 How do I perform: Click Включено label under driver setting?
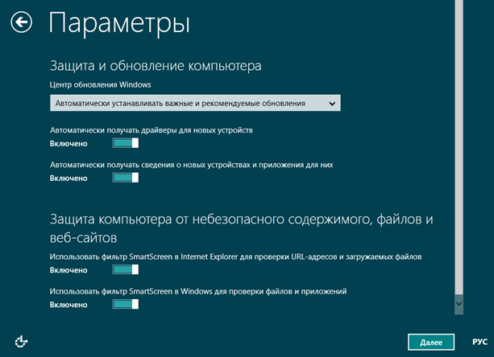click(68, 144)
